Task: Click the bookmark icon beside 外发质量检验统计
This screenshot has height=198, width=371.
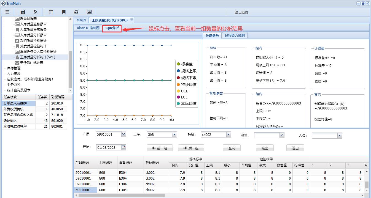Action: (17, 46)
